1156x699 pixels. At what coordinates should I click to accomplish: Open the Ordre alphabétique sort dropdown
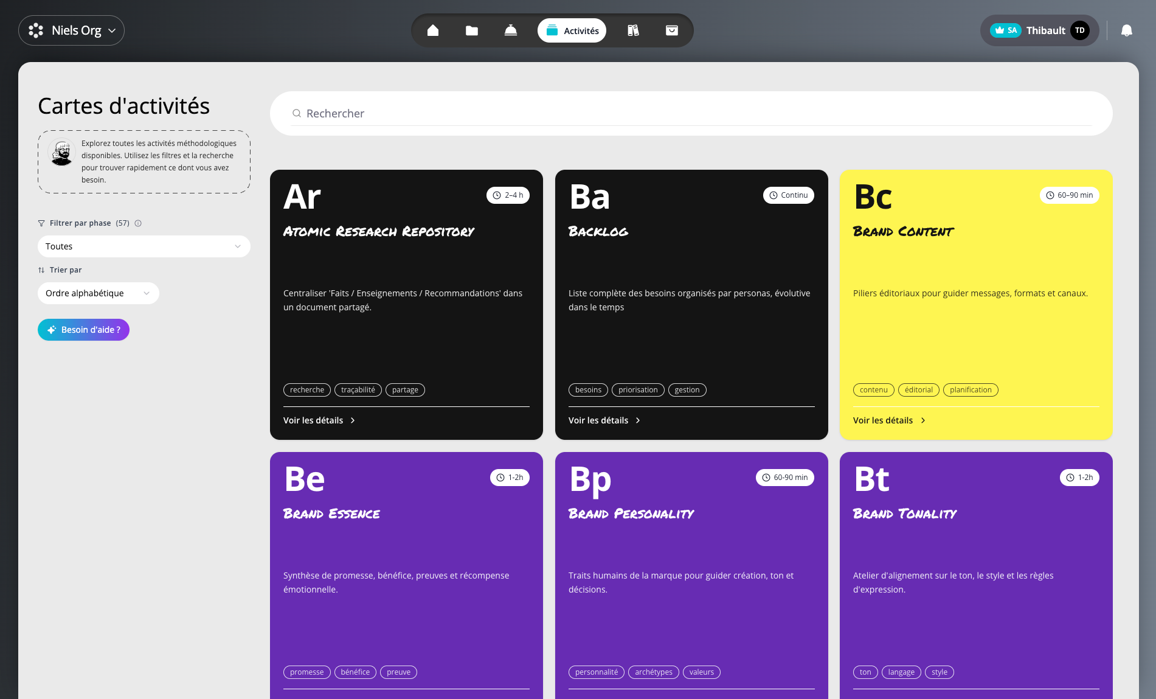click(x=98, y=293)
